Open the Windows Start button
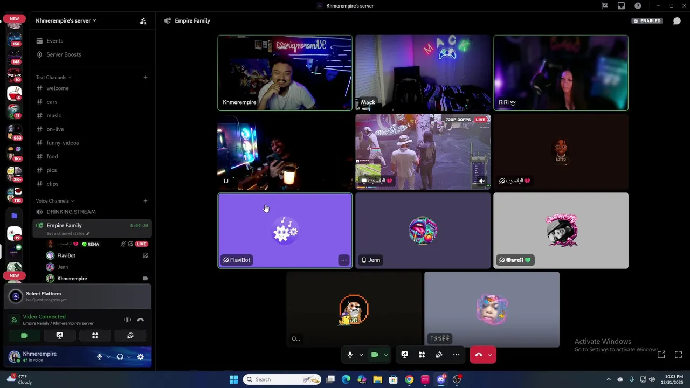Viewport: 690px width, 388px height. (233, 379)
